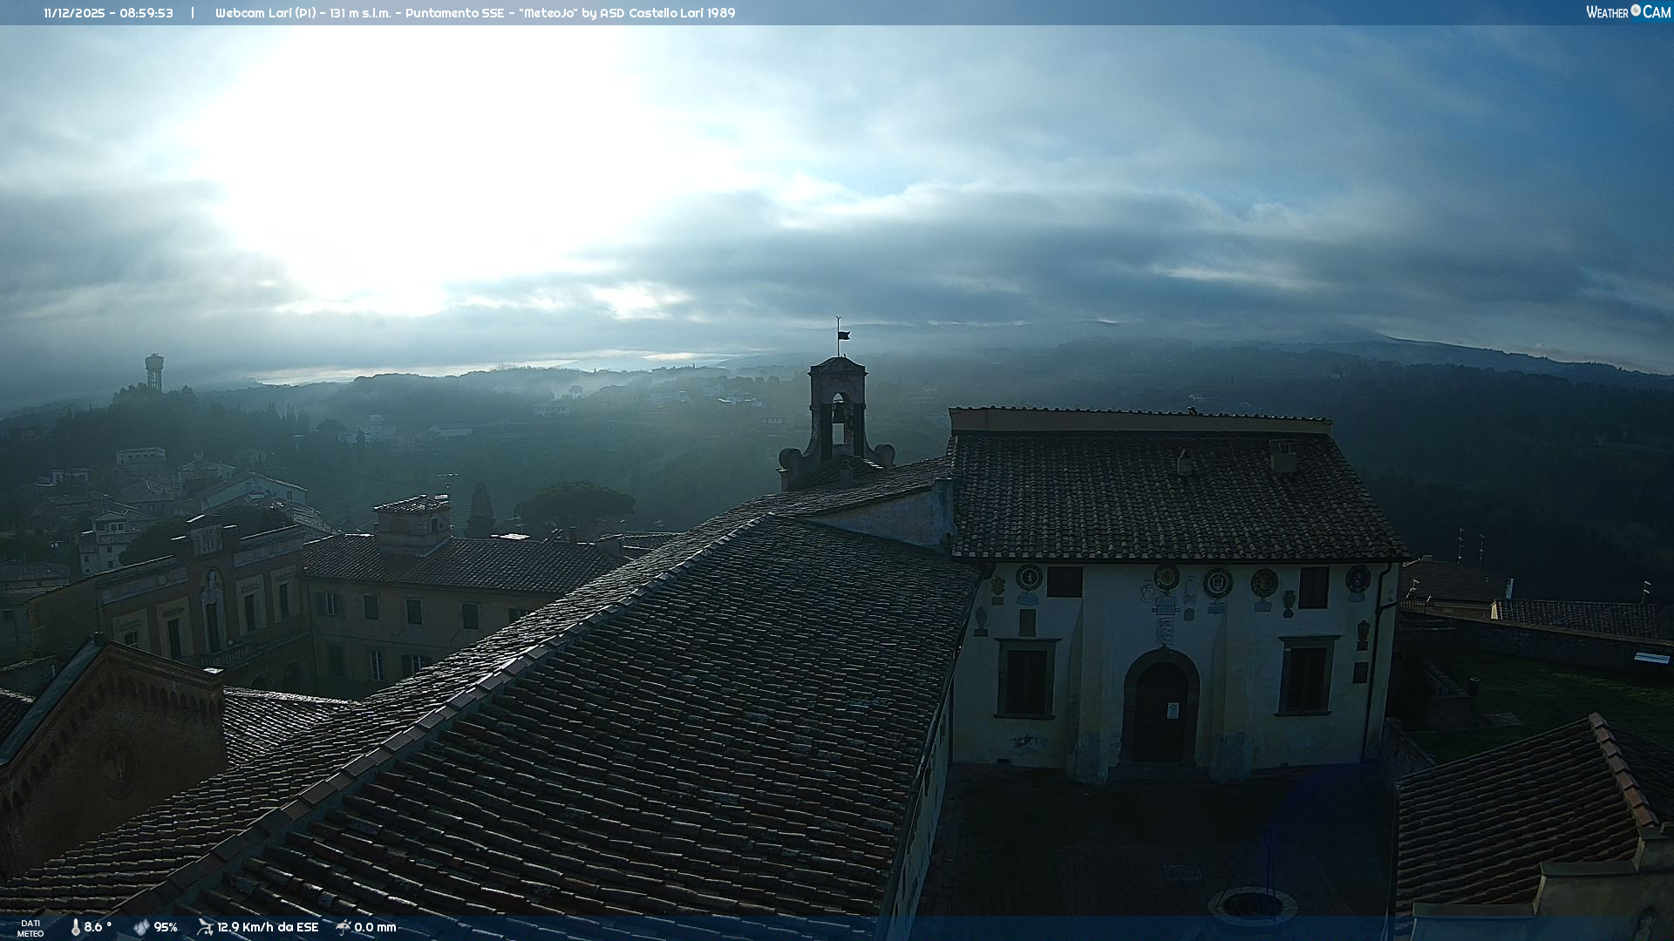Image resolution: width=1674 pixels, height=941 pixels.
Task: Click the 0.0 mm rainfall value
Action: point(375,927)
